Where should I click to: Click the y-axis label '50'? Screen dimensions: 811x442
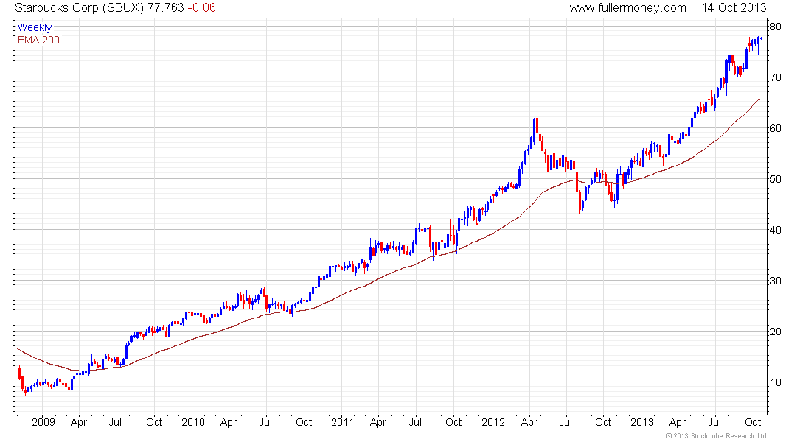coord(775,179)
